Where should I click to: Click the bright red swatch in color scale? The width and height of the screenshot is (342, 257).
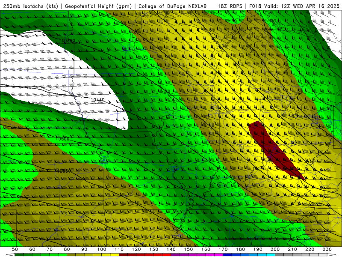[x=167, y=255]
